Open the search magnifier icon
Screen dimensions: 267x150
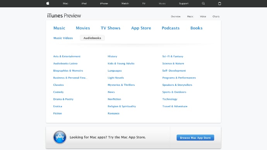coord(203,3)
